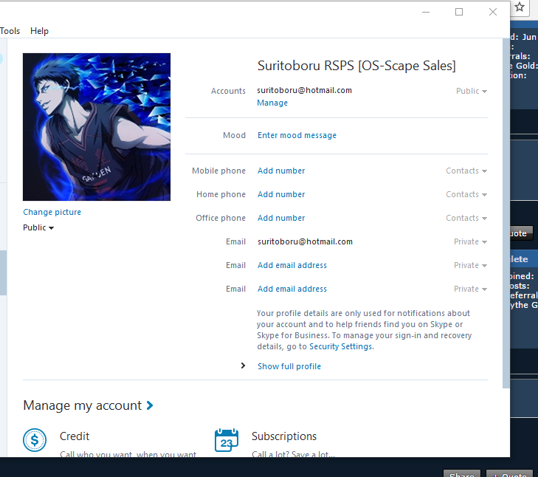Image resolution: width=538 pixels, height=477 pixels.
Task: Expand the Show full profile chevron
Action: tap(243, 366)
